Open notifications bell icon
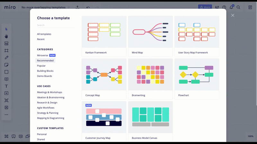This screenshot has width=257, height=144. [x=231, y=7]
